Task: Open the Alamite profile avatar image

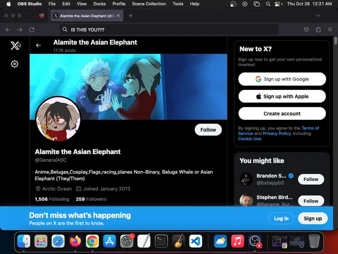Action: tap(58, 119)
